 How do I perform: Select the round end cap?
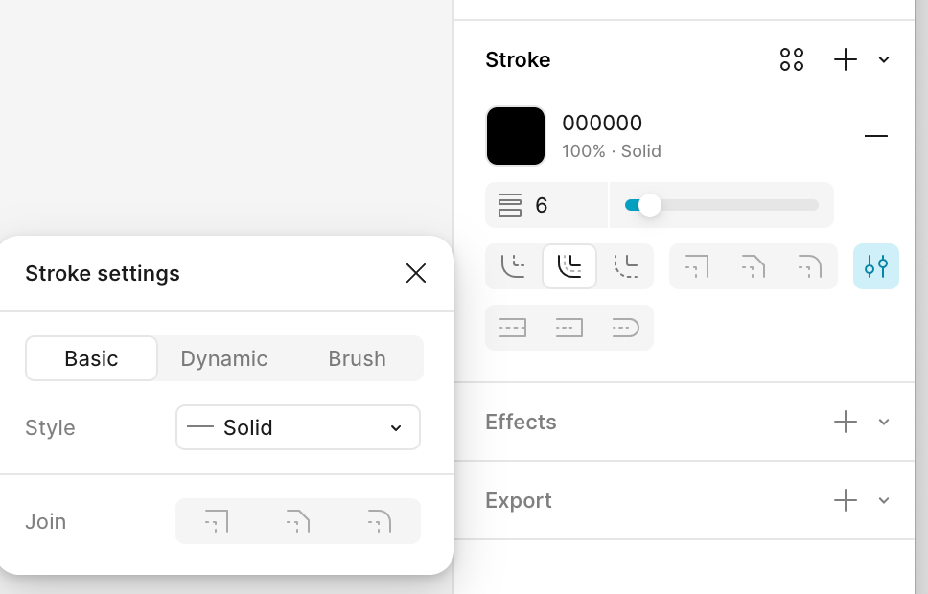pyautogui.click(x=626, y=328)
